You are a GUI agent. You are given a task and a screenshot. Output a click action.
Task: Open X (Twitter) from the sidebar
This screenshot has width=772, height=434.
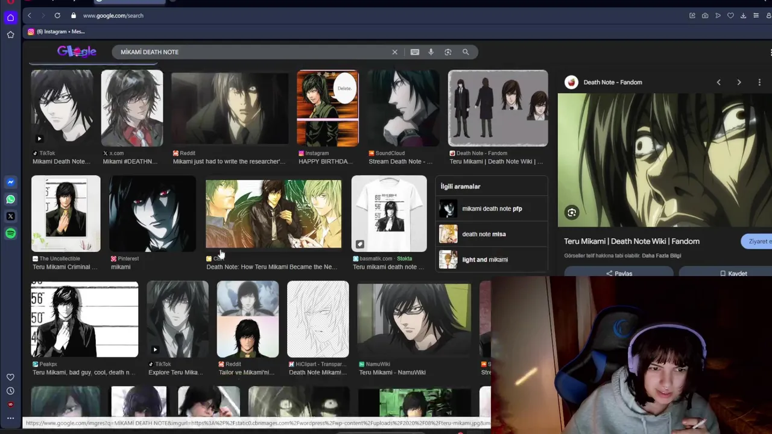pos(10,216)
